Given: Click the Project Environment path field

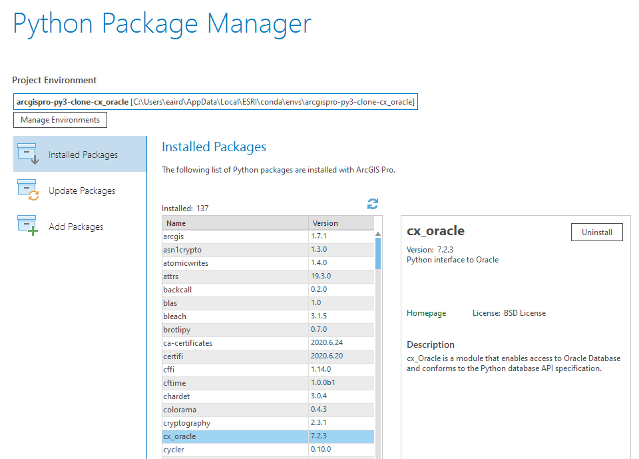Looking at the screenshot, I should coord(216,101).
